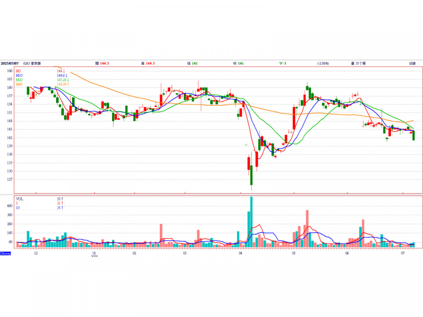423x317 pixels.
Task: Click the M10 value 144.6↓
Action: click(62, 75)
